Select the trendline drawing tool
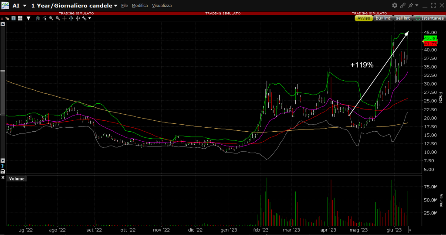The image size is (446, 235). pos(44,18)
